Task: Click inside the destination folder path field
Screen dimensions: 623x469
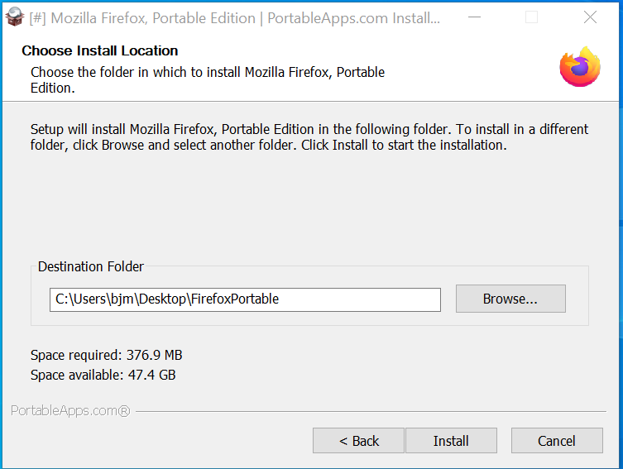Action: click(x=245, y=299)
